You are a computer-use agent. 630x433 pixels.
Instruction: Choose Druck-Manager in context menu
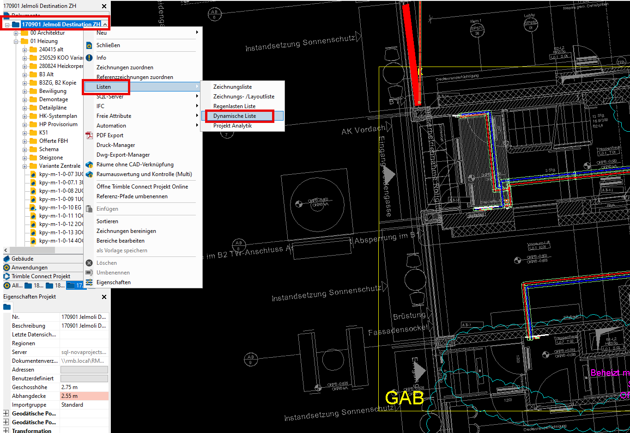click(x=115, y=145)
